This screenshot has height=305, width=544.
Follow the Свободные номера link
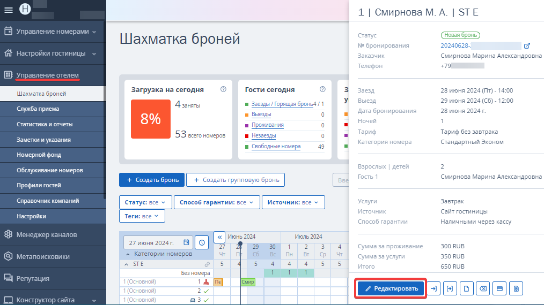276,147
